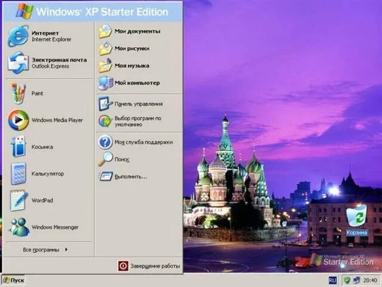
Task: Select Панель управления label
Action: point(138,104)
